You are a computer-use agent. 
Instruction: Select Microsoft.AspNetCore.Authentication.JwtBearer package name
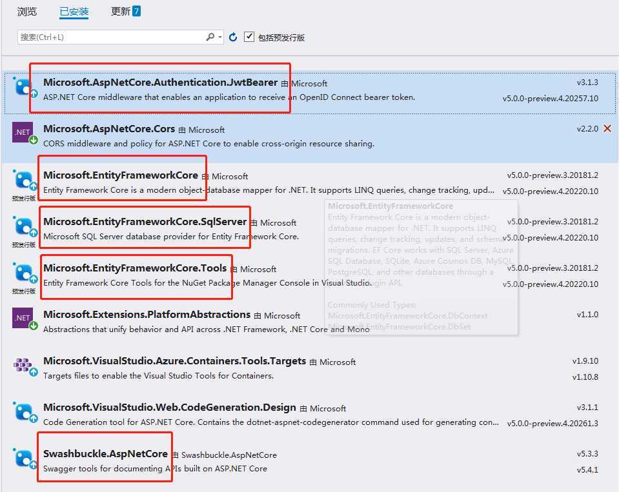[x=160, y=83]
